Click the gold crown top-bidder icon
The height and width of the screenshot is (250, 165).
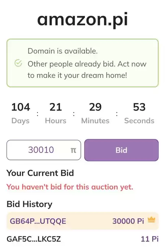[x=151, y=220]
